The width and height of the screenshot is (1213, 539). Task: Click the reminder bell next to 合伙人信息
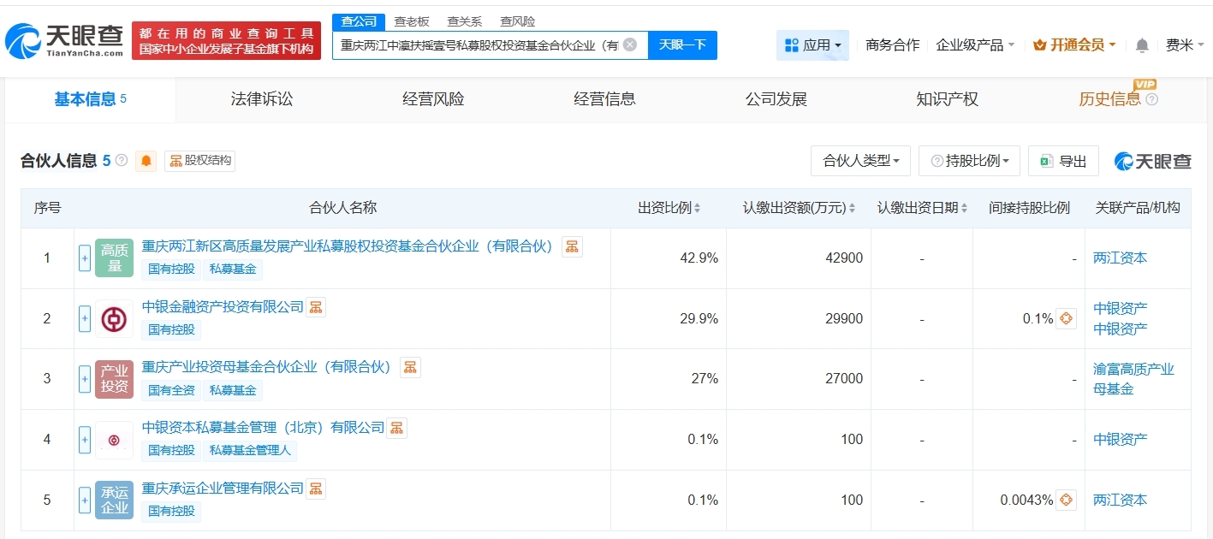click(146, 161)
